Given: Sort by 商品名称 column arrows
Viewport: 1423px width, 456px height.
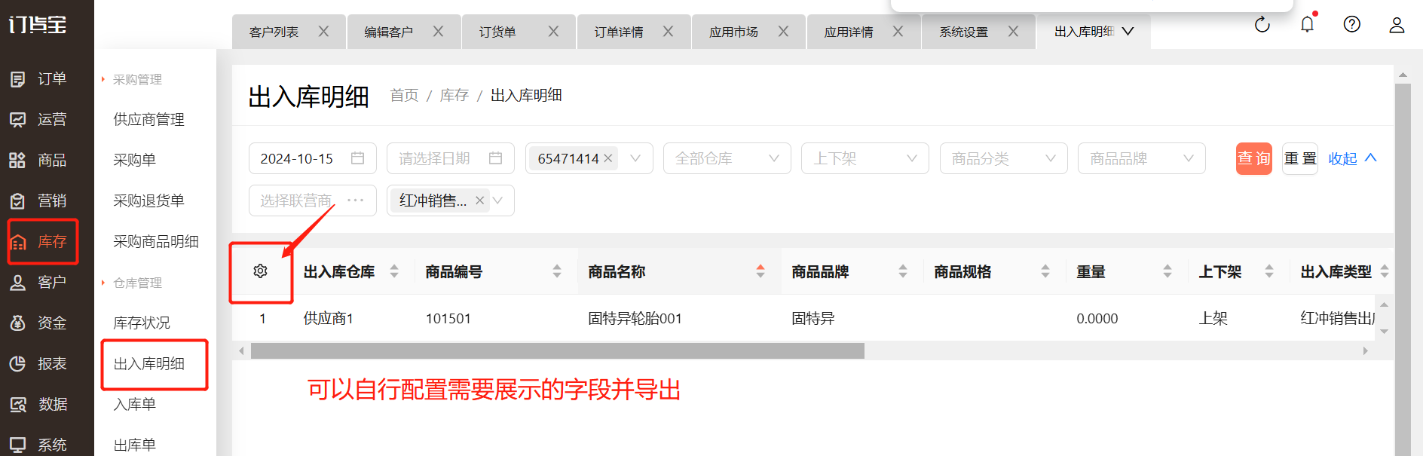Looking at the screenshot, I should (x=760, y=271).
